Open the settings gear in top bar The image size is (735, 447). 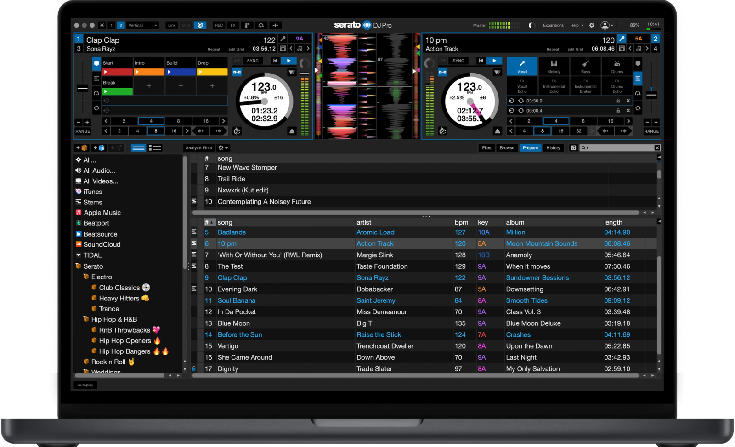click(x=592, y=25)
